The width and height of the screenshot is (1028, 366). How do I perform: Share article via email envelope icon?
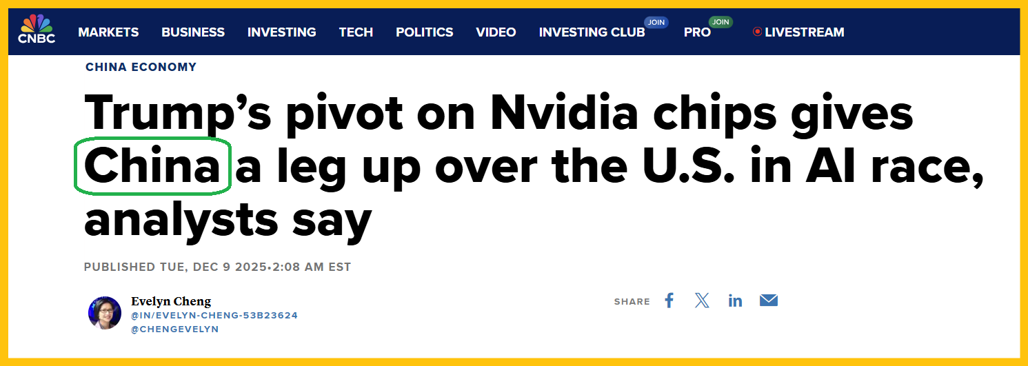point(769,301)
